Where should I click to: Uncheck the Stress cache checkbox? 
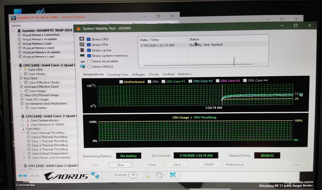[x=89, y=50]
